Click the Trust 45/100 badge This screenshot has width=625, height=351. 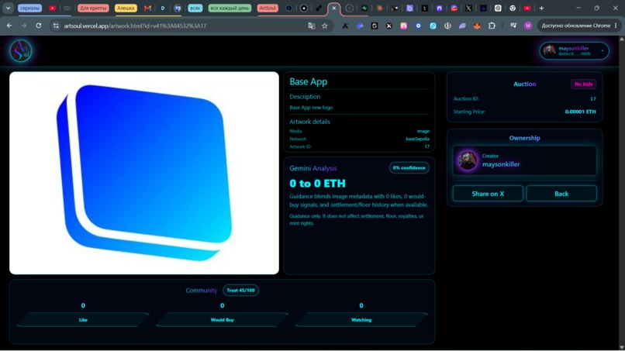point(240,290)
